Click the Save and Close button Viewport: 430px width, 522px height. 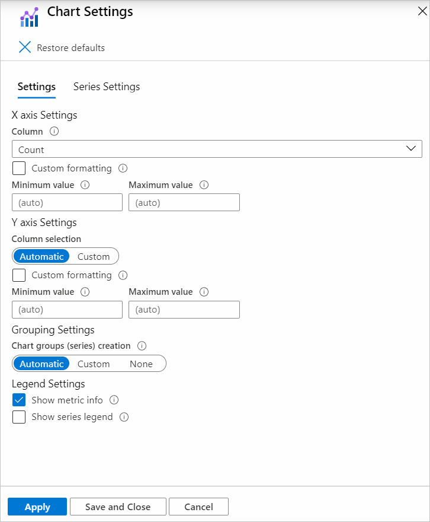118,507
